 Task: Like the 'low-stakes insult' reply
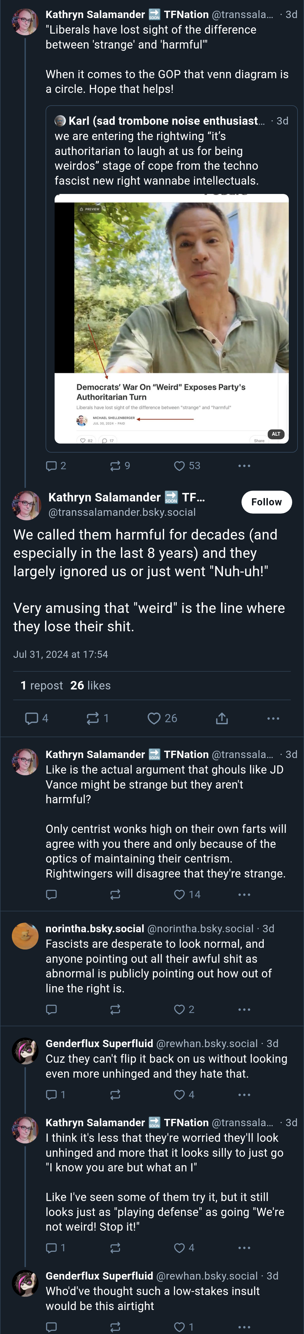click(184, 1327)
